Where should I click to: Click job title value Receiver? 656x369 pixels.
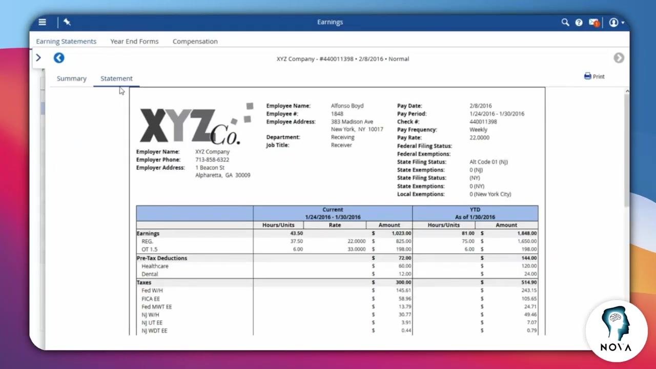(341, 145)
